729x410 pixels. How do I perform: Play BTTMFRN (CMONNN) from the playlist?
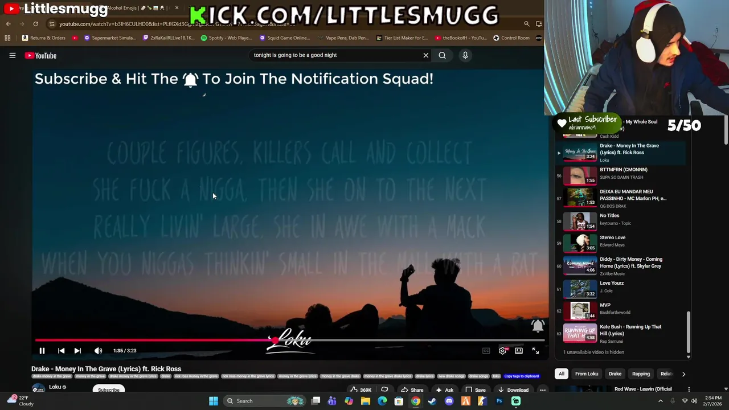[621, 175]
